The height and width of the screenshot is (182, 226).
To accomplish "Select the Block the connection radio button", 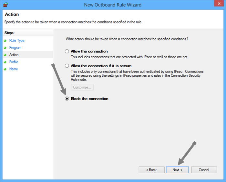I will [67, 99].
